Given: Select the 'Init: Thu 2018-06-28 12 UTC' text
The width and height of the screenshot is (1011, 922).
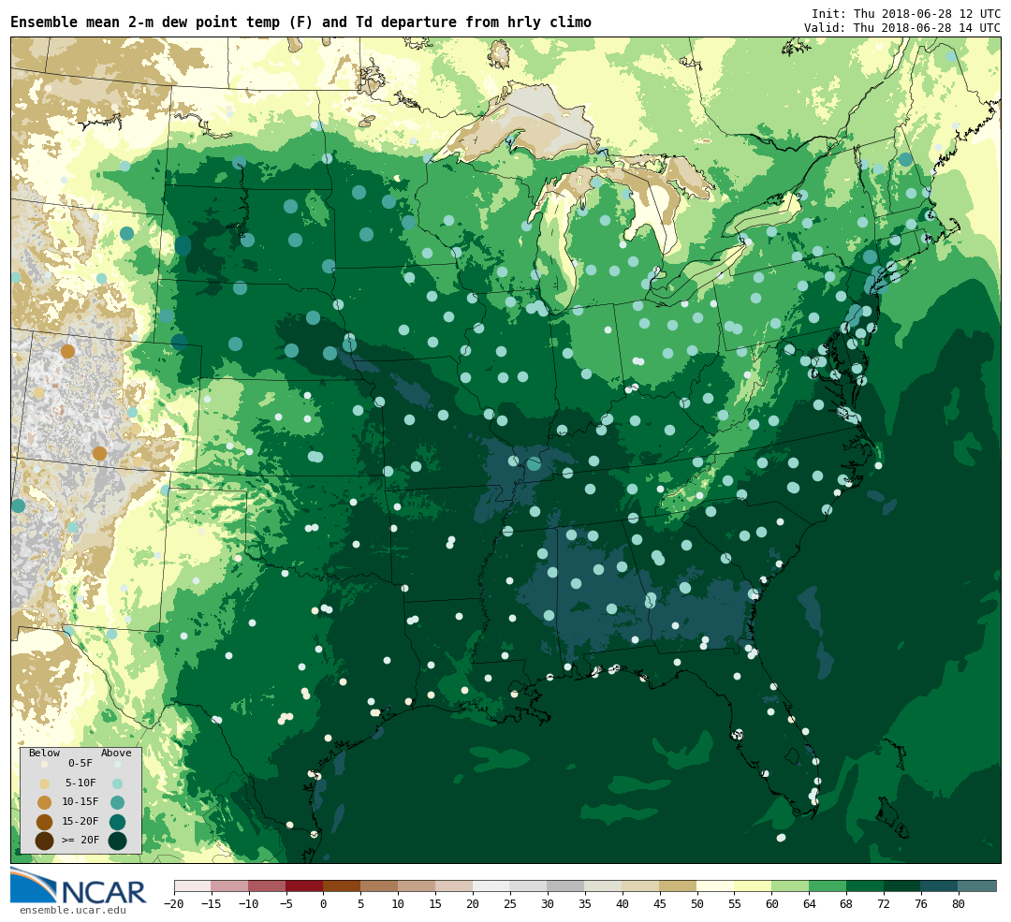Looking at the screenshot, I should [906, 13].
